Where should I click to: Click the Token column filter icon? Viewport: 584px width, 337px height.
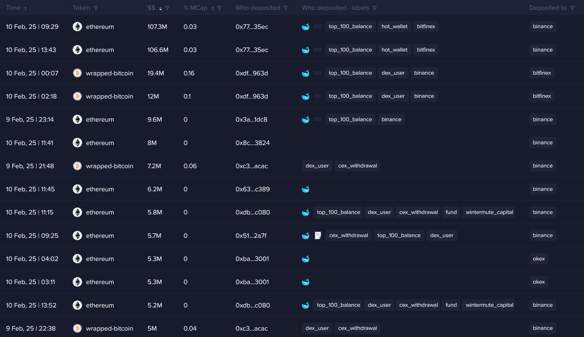(96, 8)
